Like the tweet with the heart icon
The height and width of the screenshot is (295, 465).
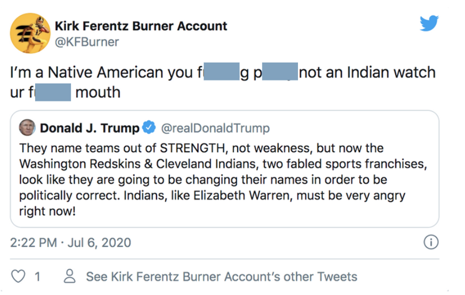click(18, 276)
